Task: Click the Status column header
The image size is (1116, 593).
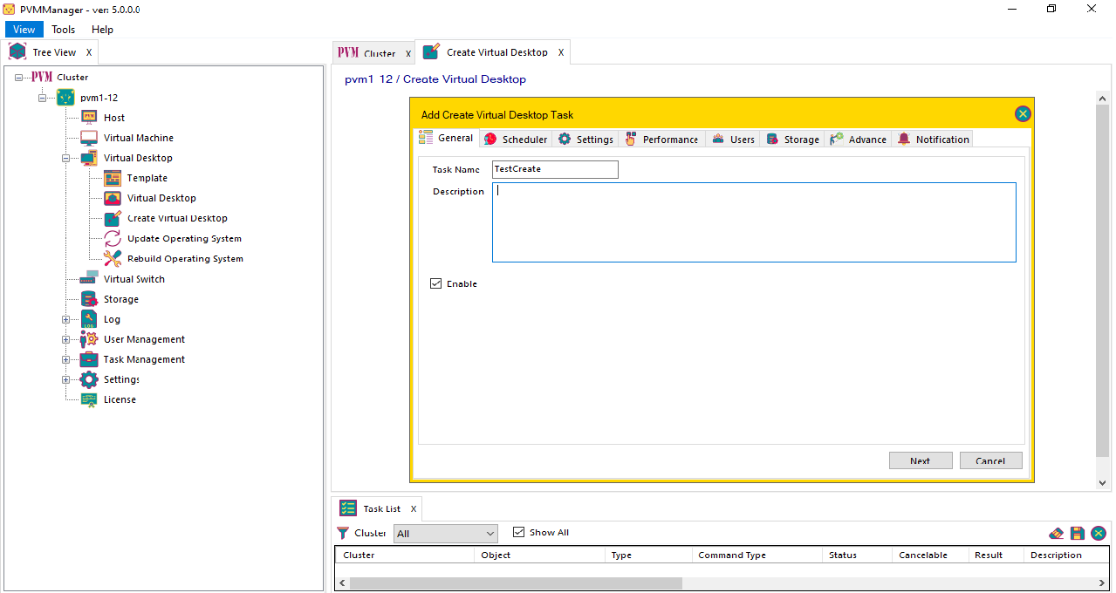Action: pyautogui.click(x=857, y=555)
